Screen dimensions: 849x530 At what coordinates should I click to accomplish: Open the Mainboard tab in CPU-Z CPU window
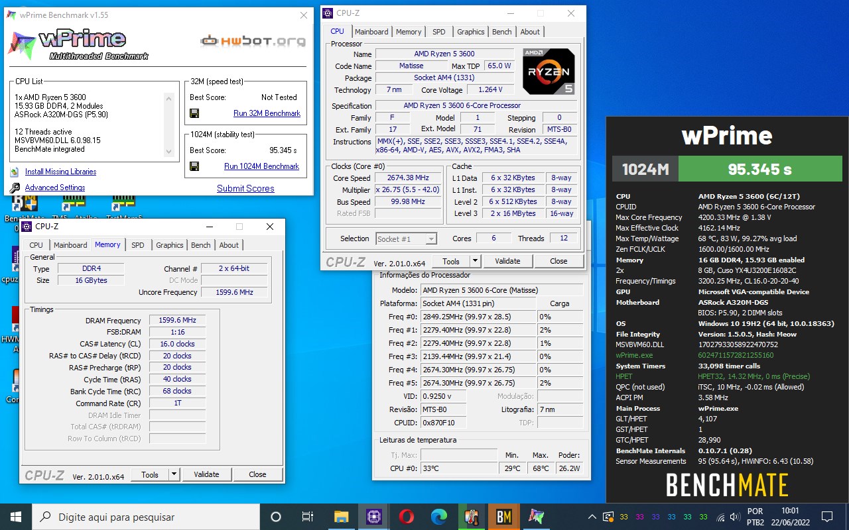(x=371, y=32)
